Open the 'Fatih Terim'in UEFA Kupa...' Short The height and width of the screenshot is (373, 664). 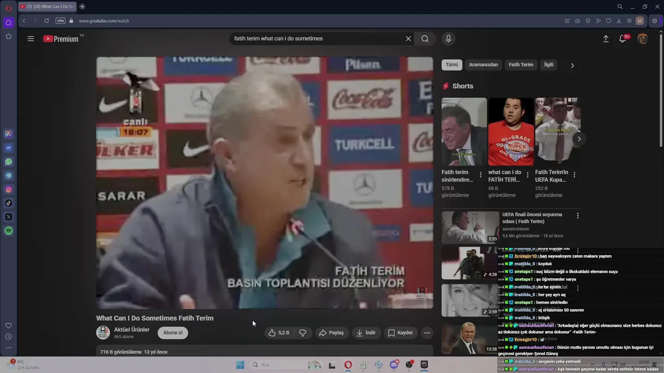(558, 132)
